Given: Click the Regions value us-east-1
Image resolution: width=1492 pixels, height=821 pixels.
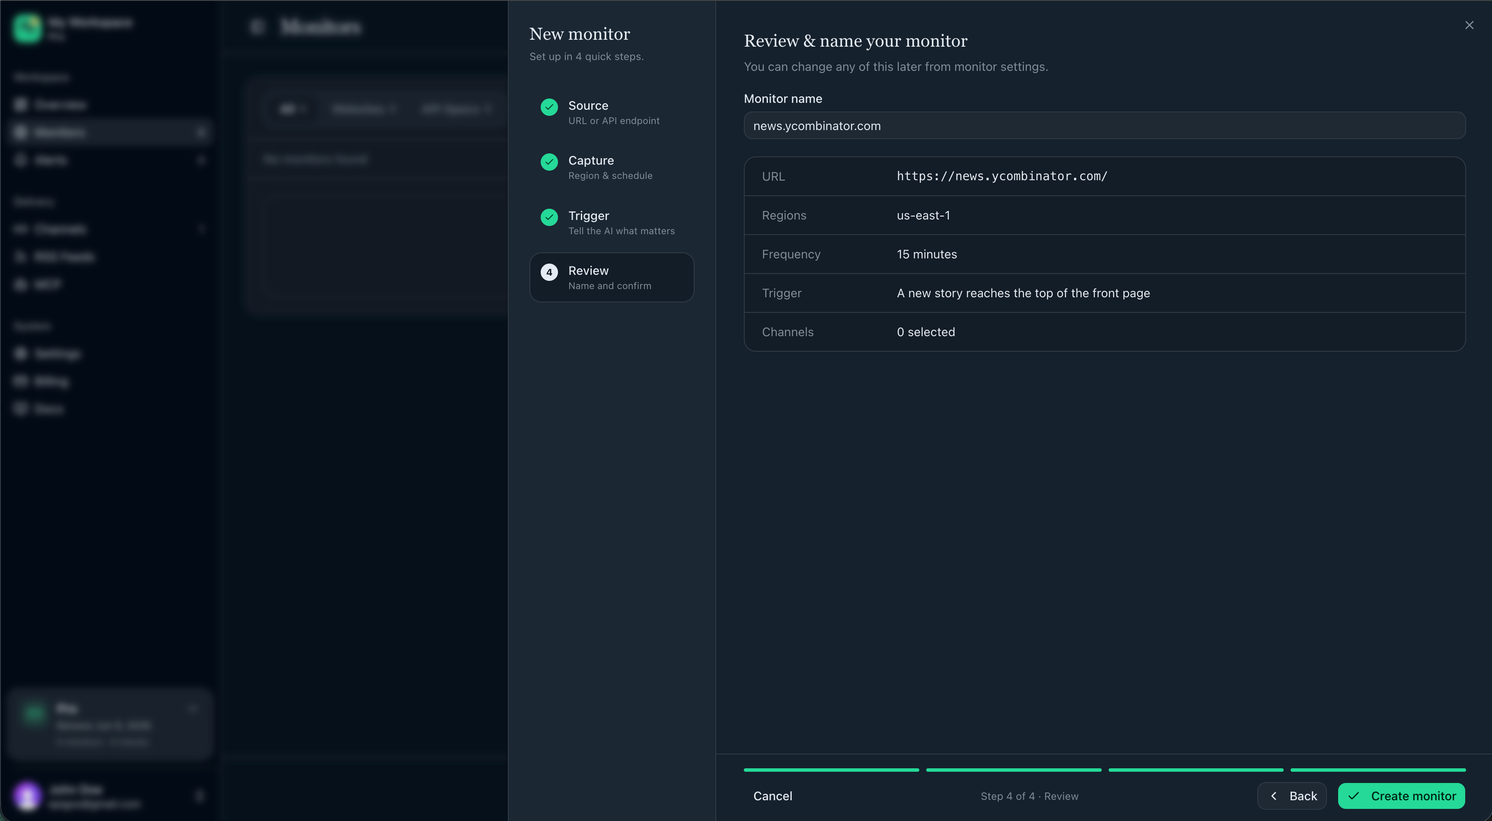Looking at the screenshot, I should pos(923,215).
